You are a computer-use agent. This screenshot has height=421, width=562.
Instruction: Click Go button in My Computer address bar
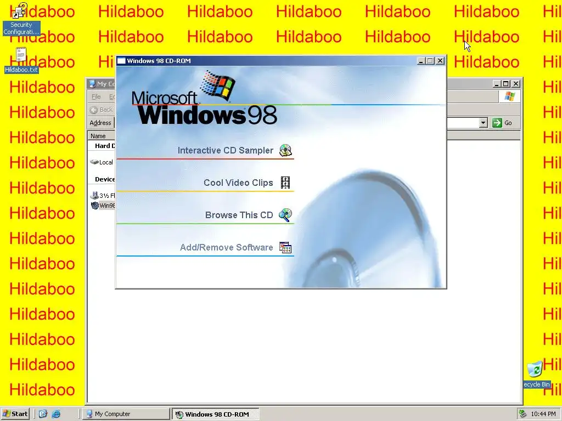(x=503, y=123)
